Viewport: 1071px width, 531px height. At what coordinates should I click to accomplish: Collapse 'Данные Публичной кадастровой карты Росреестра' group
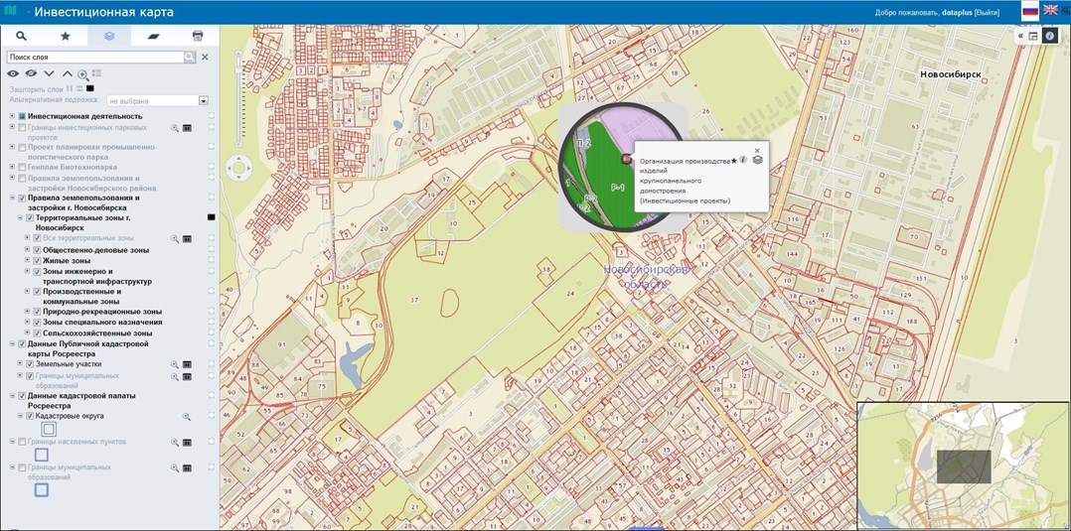pyautogui.click(x=12, y=344)
